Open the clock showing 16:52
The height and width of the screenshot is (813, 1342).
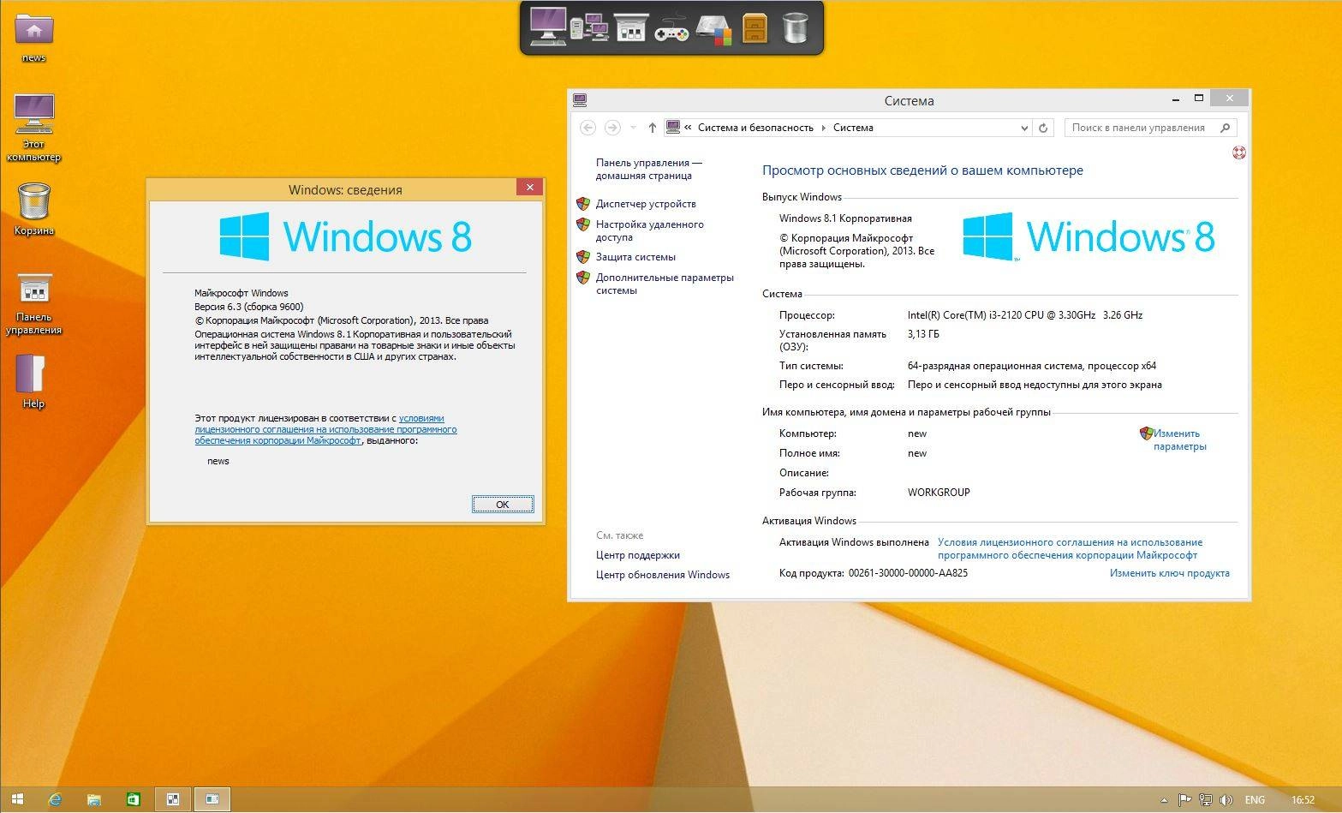1303,800
